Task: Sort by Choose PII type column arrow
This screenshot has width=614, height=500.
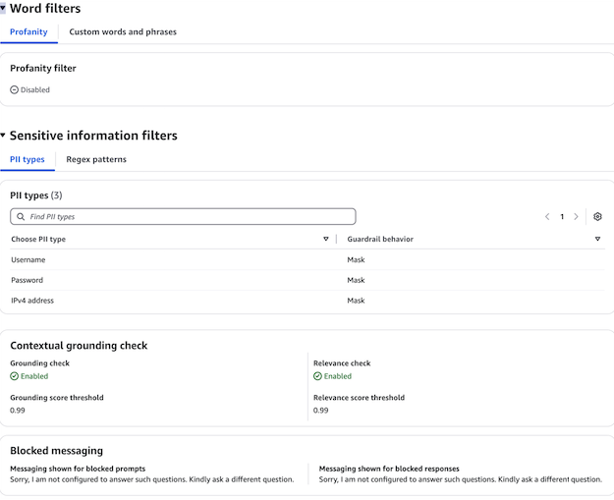Action: click(326, 239)
